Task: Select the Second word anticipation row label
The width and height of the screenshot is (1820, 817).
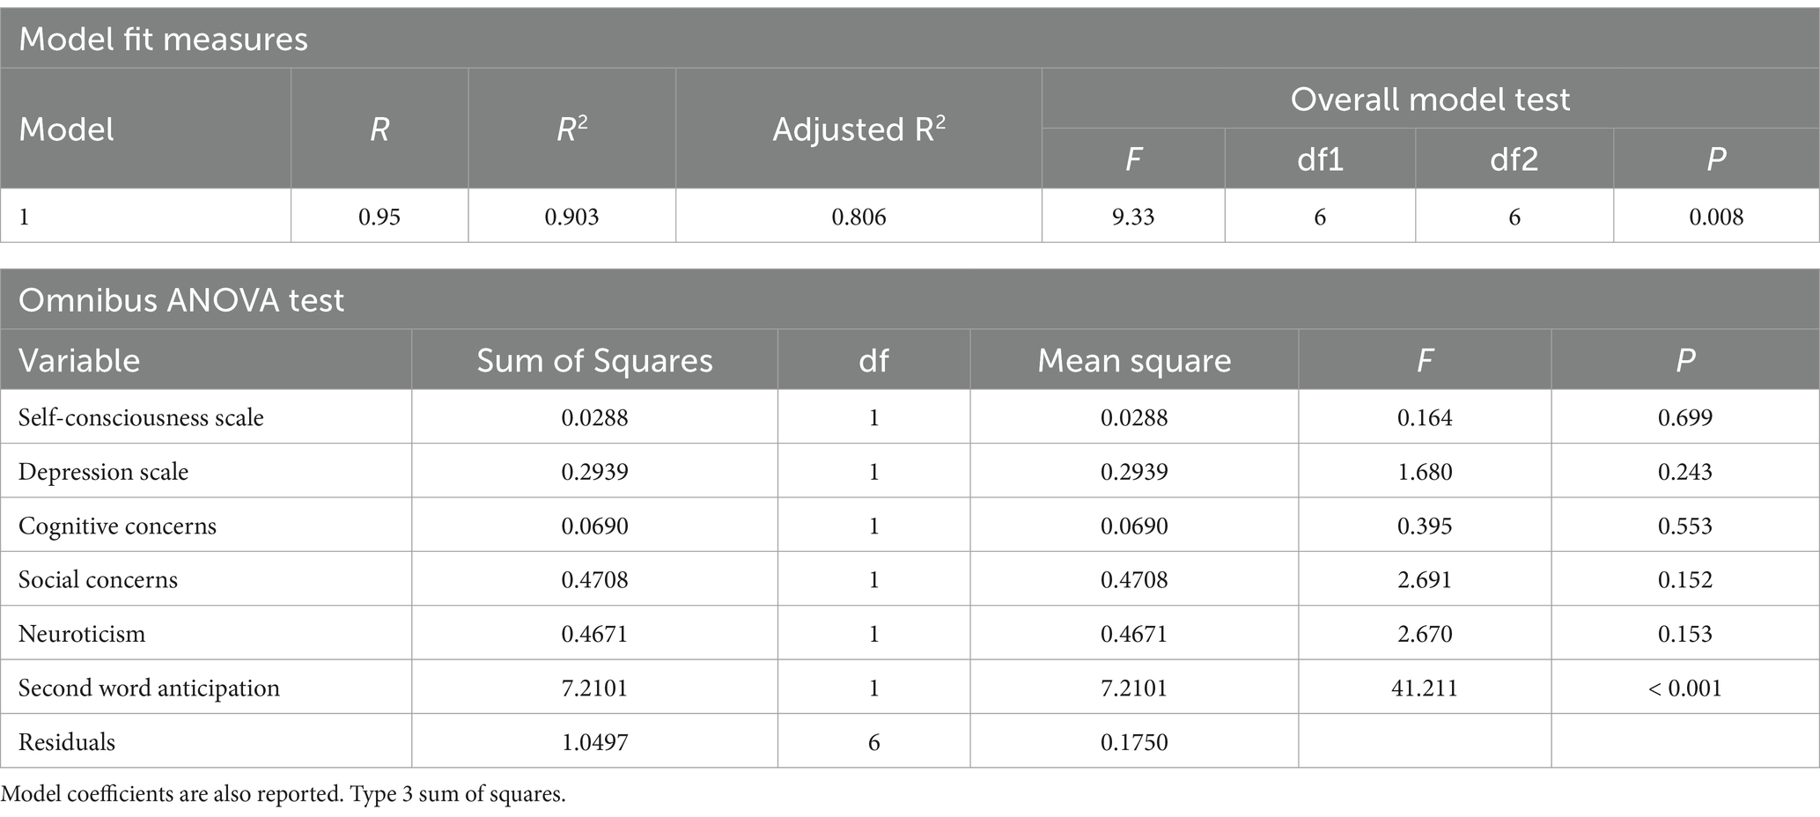Action: tap(149, 688)
